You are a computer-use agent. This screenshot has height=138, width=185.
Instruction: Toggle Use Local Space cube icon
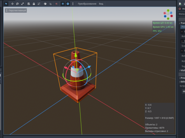coord(45,4)
